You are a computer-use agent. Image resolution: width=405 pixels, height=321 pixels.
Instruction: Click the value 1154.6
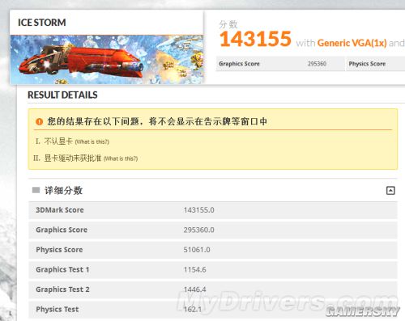click(x=195, y=269)
